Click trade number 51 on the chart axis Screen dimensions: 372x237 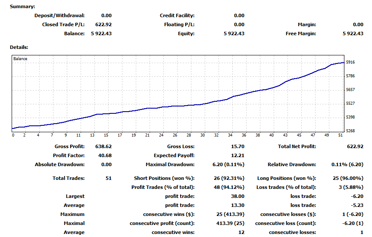tap(341, 135)
